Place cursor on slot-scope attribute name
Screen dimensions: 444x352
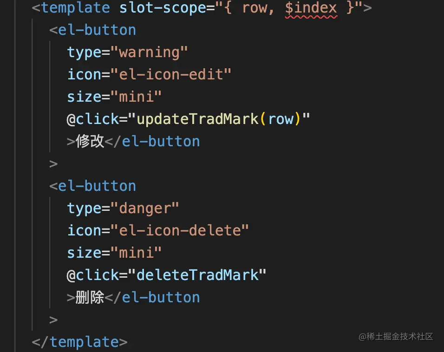pos(163,7)
